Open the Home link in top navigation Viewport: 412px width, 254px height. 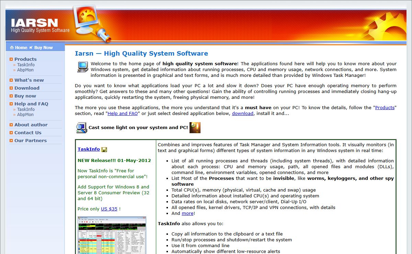(x=21, y=48)
